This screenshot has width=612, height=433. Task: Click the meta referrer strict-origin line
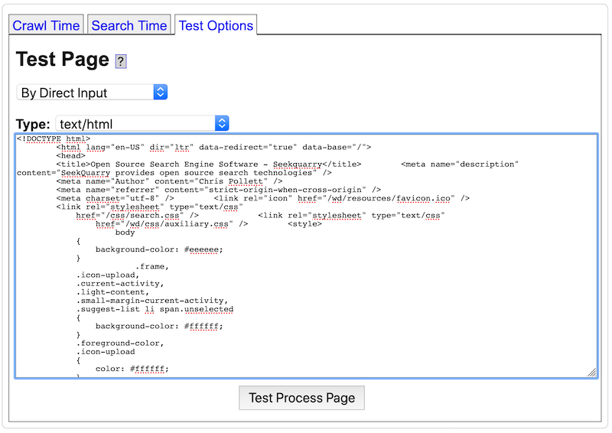tap(218, 190)
